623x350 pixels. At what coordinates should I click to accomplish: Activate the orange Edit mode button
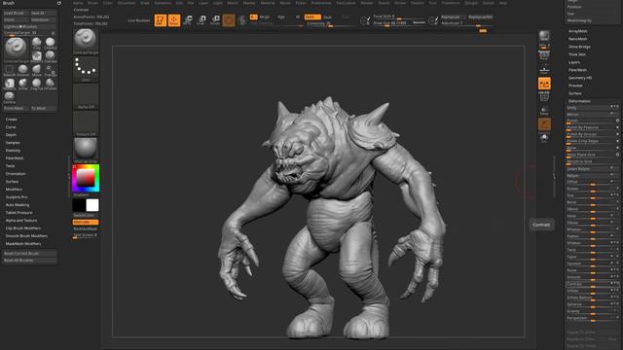160,20
